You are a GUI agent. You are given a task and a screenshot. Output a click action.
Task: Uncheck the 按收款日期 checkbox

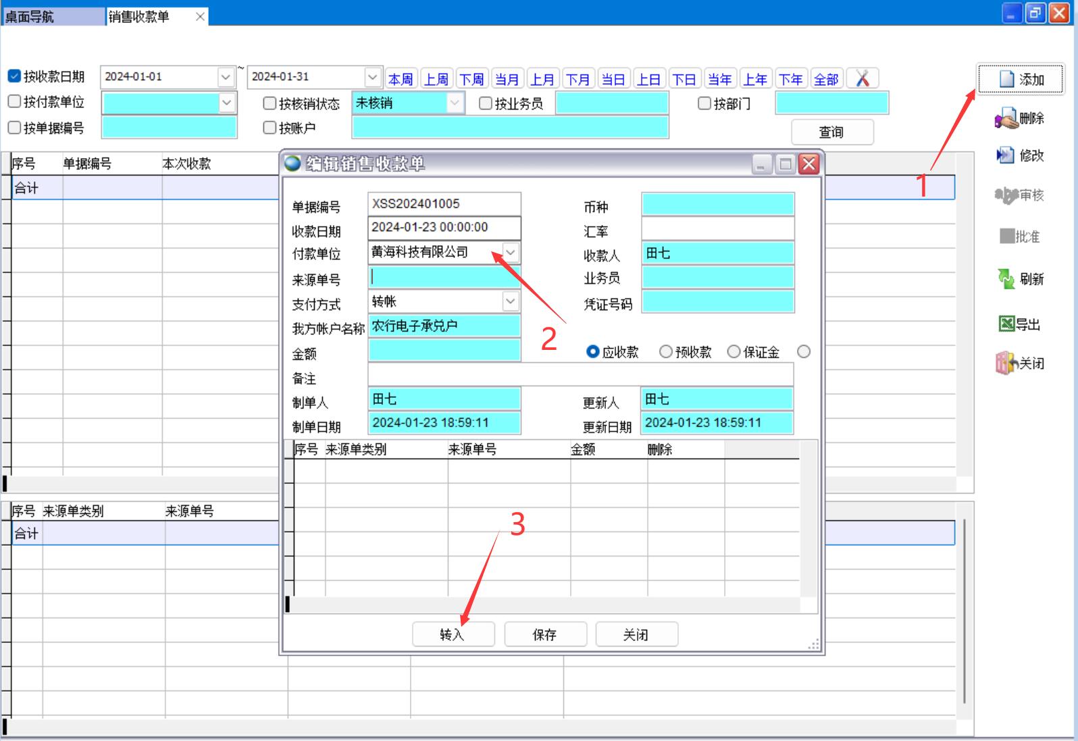14,76
